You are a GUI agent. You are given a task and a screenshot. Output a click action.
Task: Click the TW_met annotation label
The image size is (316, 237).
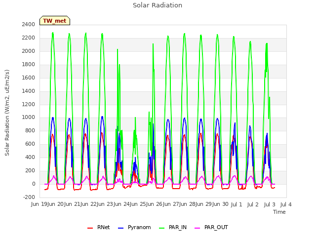(55, 21)
